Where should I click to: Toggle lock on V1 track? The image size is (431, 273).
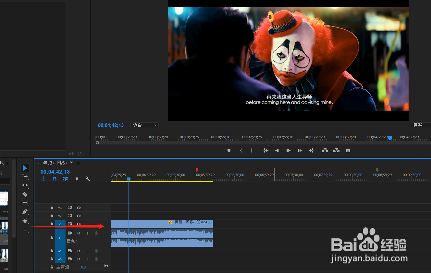(x=52, y=224)
